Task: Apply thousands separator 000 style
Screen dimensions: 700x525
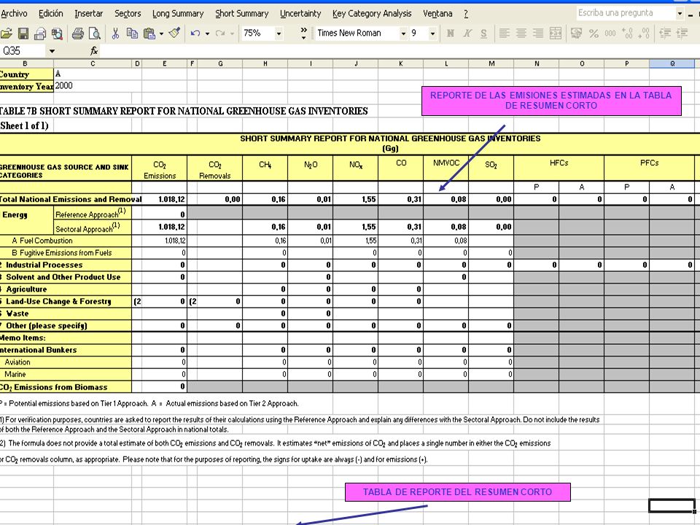Action: point(610,33)
